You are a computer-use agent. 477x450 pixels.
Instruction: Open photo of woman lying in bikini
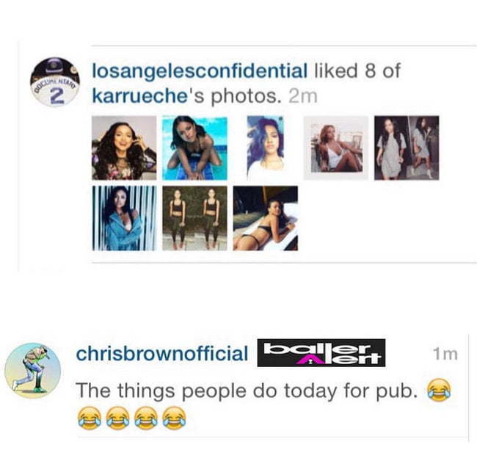coord(266,218)
